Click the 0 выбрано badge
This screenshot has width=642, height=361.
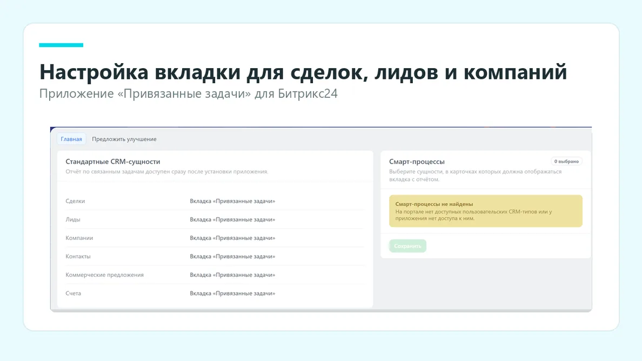(566, 161)
